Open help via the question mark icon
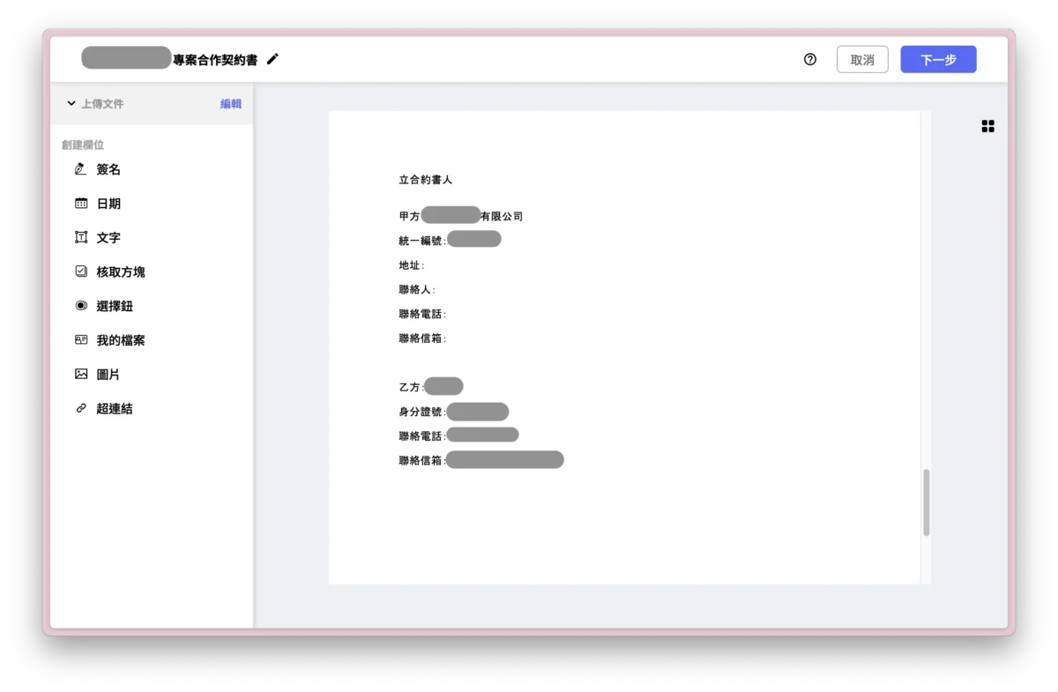Viewport: 1058px width, 692px height. point(810,60)
